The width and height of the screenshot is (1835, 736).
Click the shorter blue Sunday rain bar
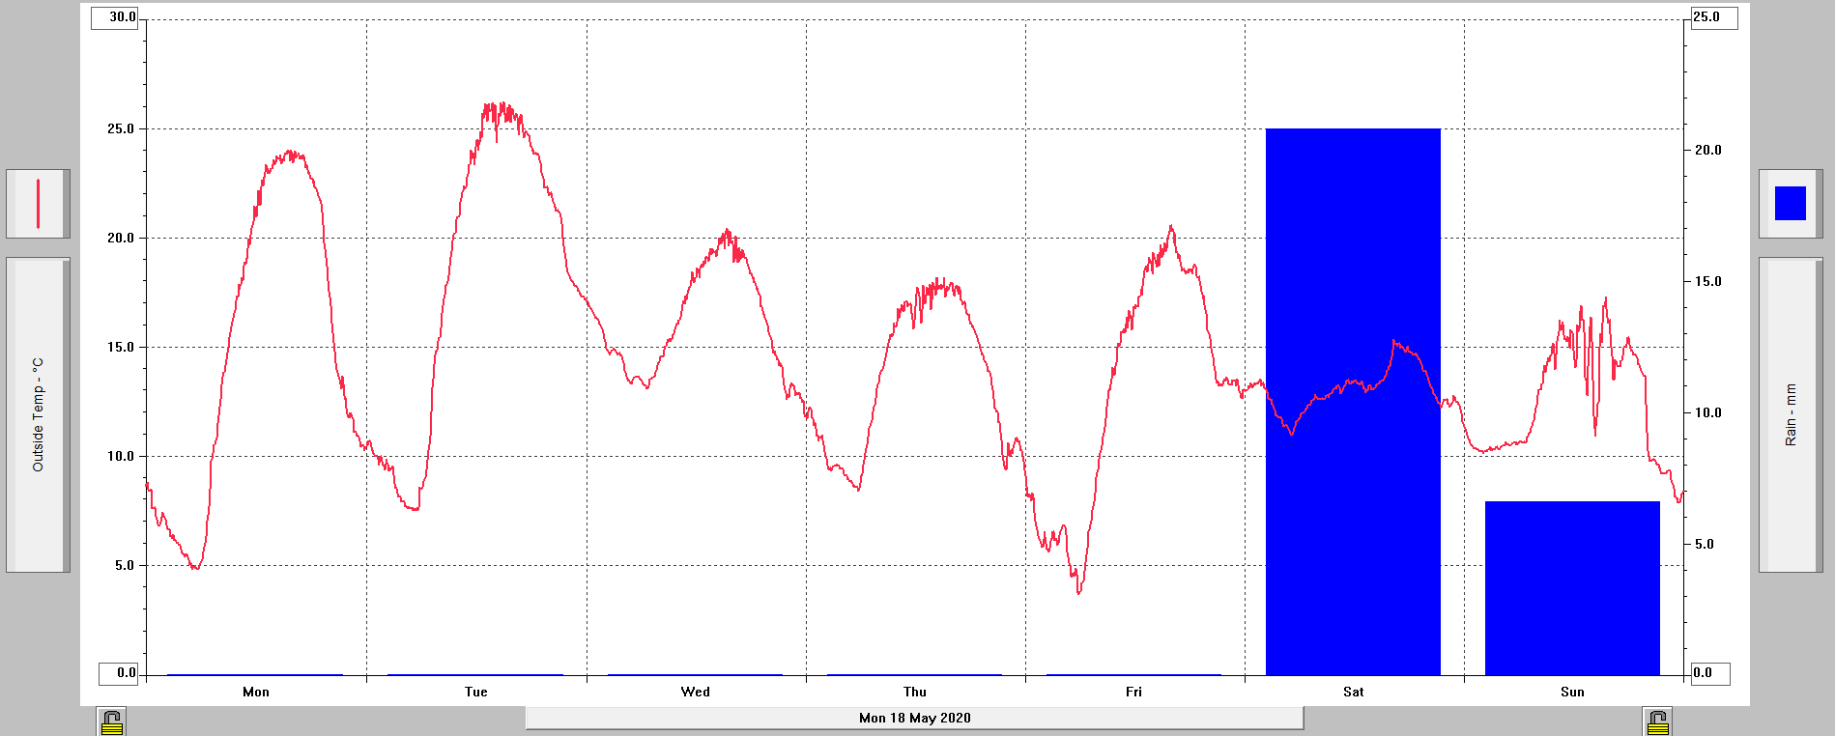click(x=1572, y=587)
